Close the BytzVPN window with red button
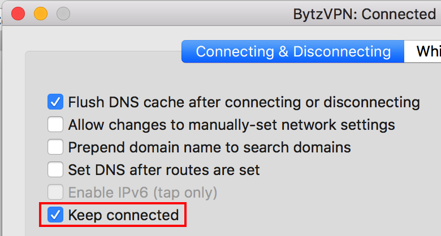Screen dimensions: 441x236 (x=18, y=14)
